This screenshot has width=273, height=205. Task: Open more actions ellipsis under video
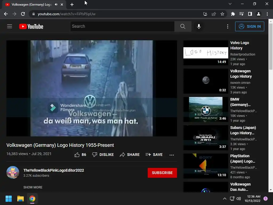[172, 155]
